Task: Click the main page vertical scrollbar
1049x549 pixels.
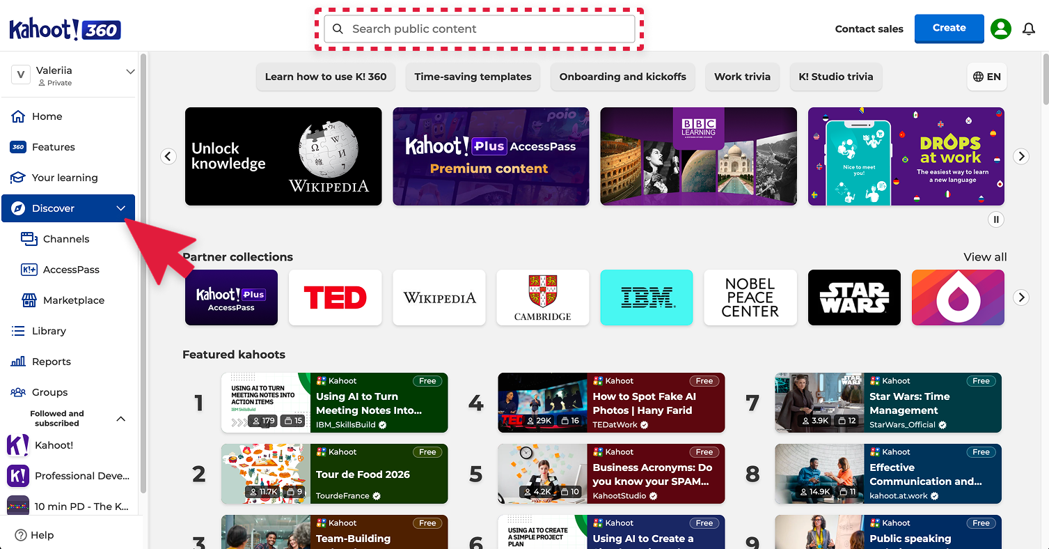Action: pos(1045,78)
